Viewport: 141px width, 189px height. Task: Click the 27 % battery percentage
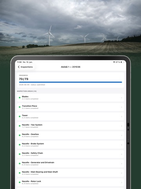118,62
